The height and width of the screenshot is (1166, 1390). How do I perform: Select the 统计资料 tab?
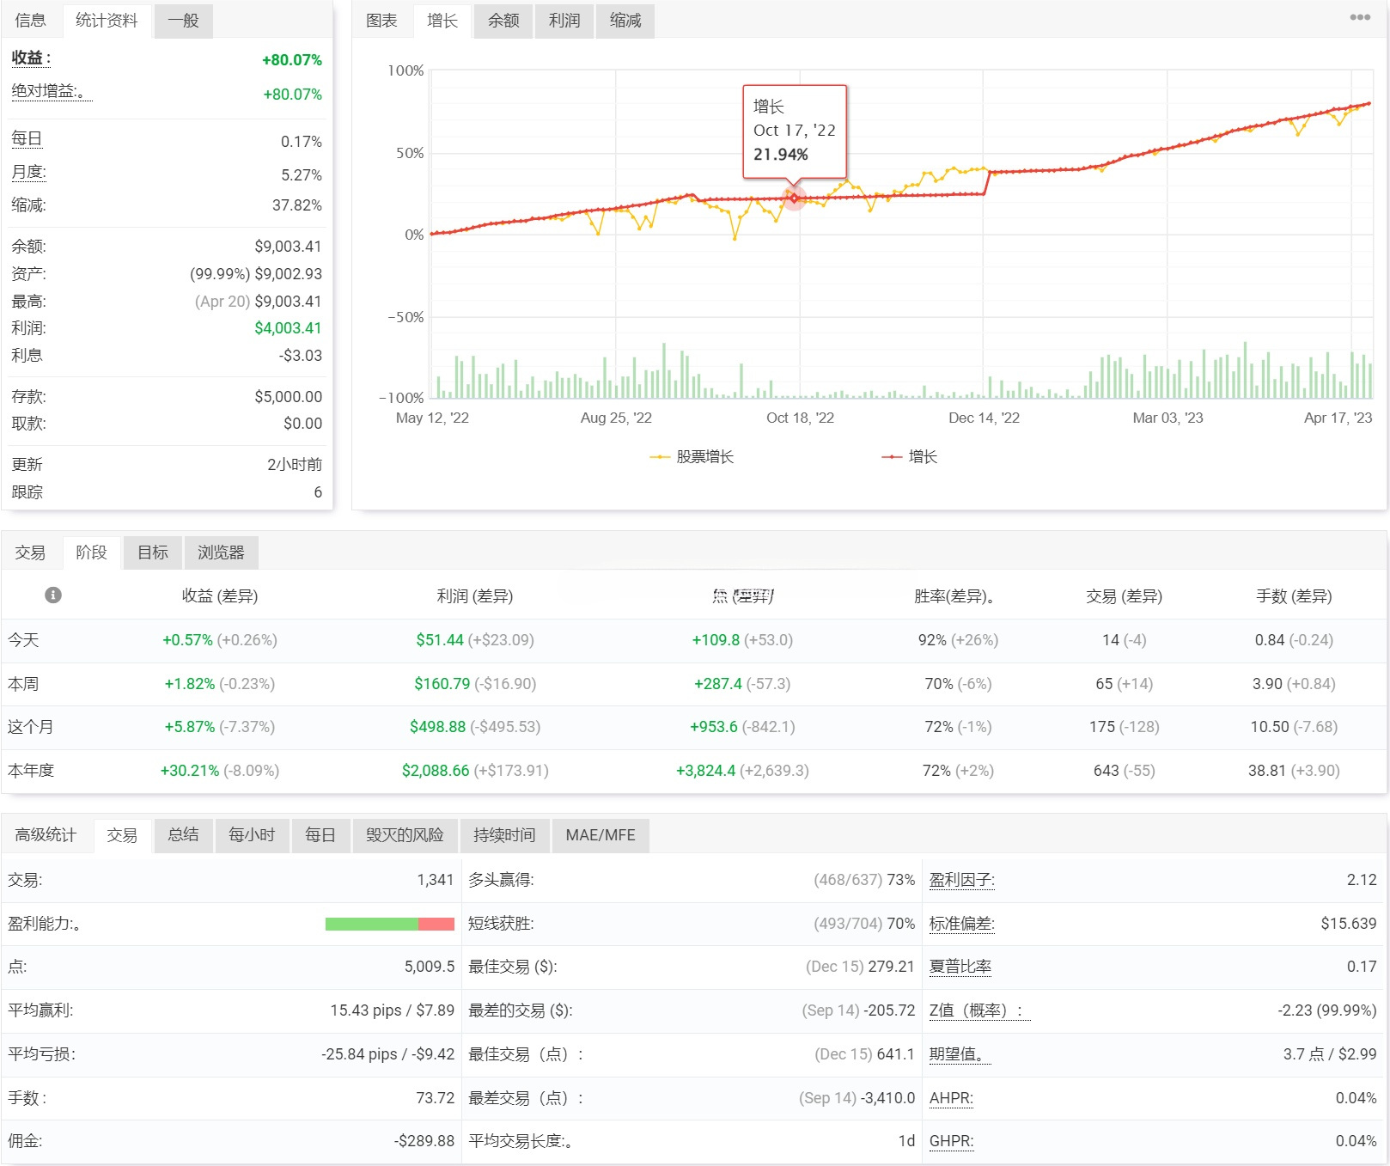click(107, 21)
